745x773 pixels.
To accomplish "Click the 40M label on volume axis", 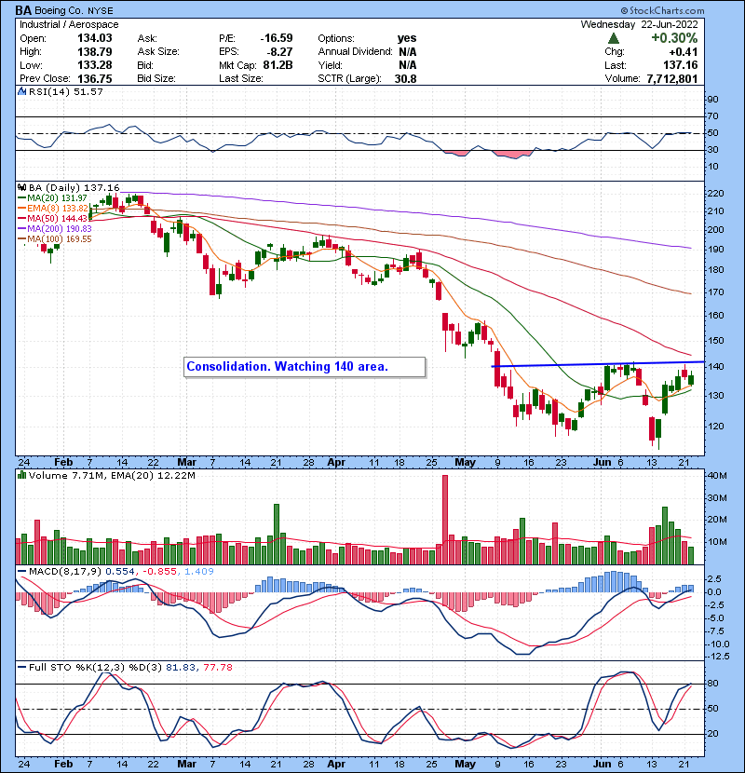I will coord(717,476).
